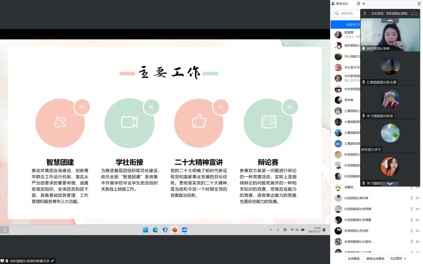Select member 凌嘉怡 in the list
Image resolution: width=423 pixels, height=264 pixels.
point(349,187)
